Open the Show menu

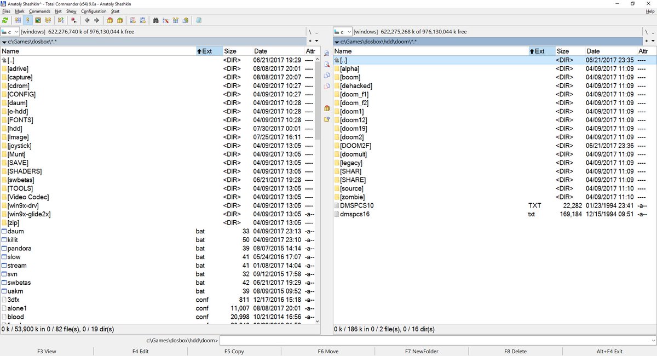coord(71,11)
